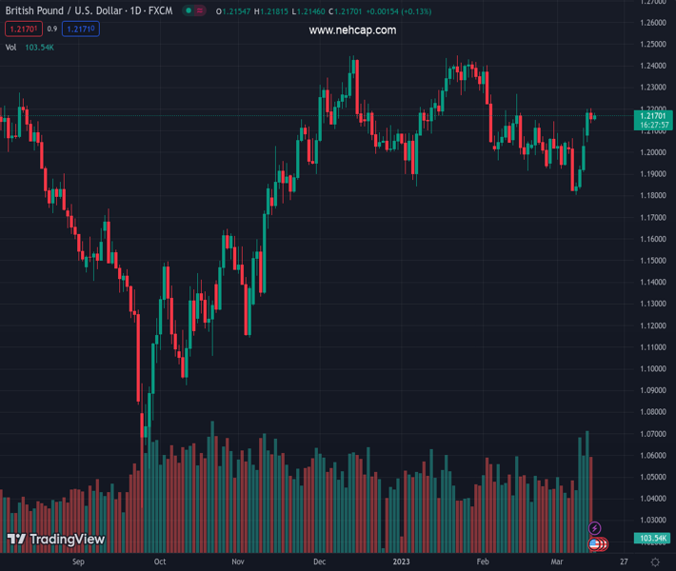Click the TradingView logo
The width and height of the screenshot is (676, 571).
pos(56,540)
